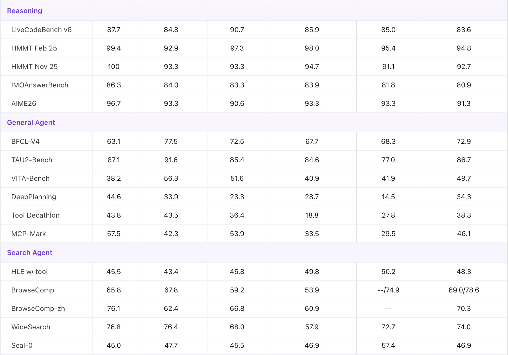Select the HLE w/ tool row label
This screenshot has height=355, width=509.
point(29,272)
